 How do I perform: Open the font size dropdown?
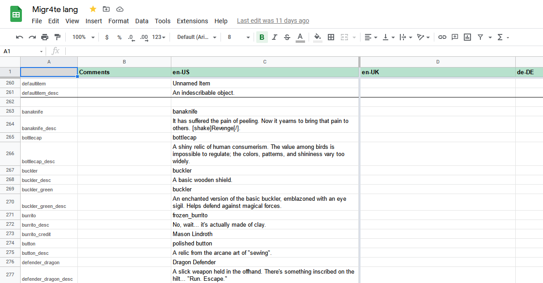pyautogui.click(x=238, y=37)
